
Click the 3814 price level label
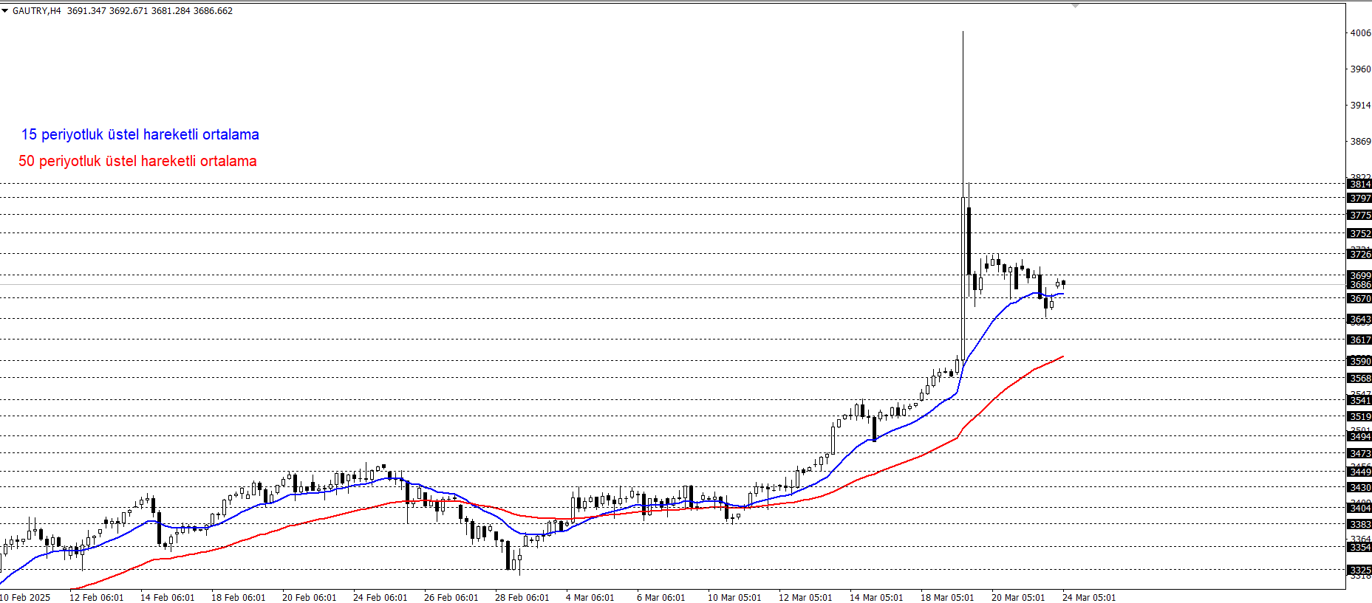(x=1360, y=184)
